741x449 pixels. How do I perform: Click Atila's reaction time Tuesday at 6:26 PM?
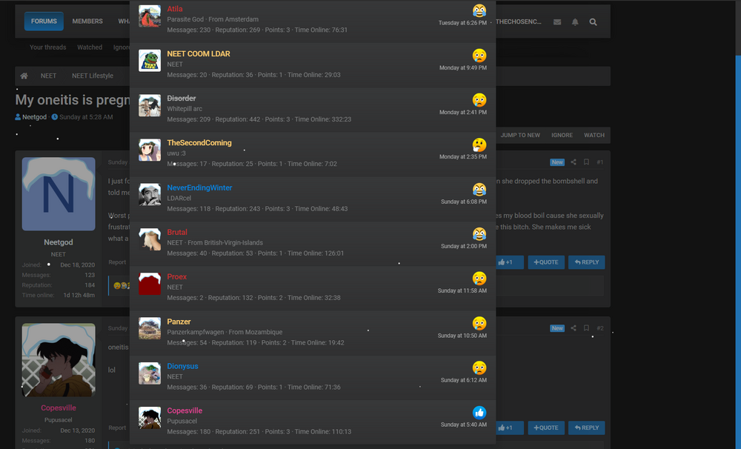coord(462,23)
